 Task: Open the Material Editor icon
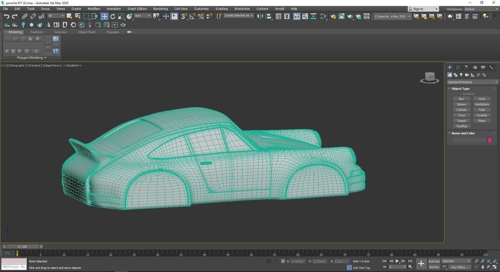pyautogui.click(x=323, y=16)
